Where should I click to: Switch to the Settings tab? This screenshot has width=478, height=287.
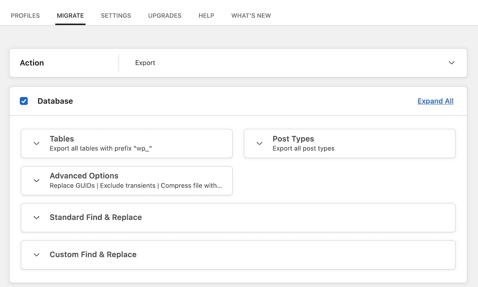pos(116,16)
